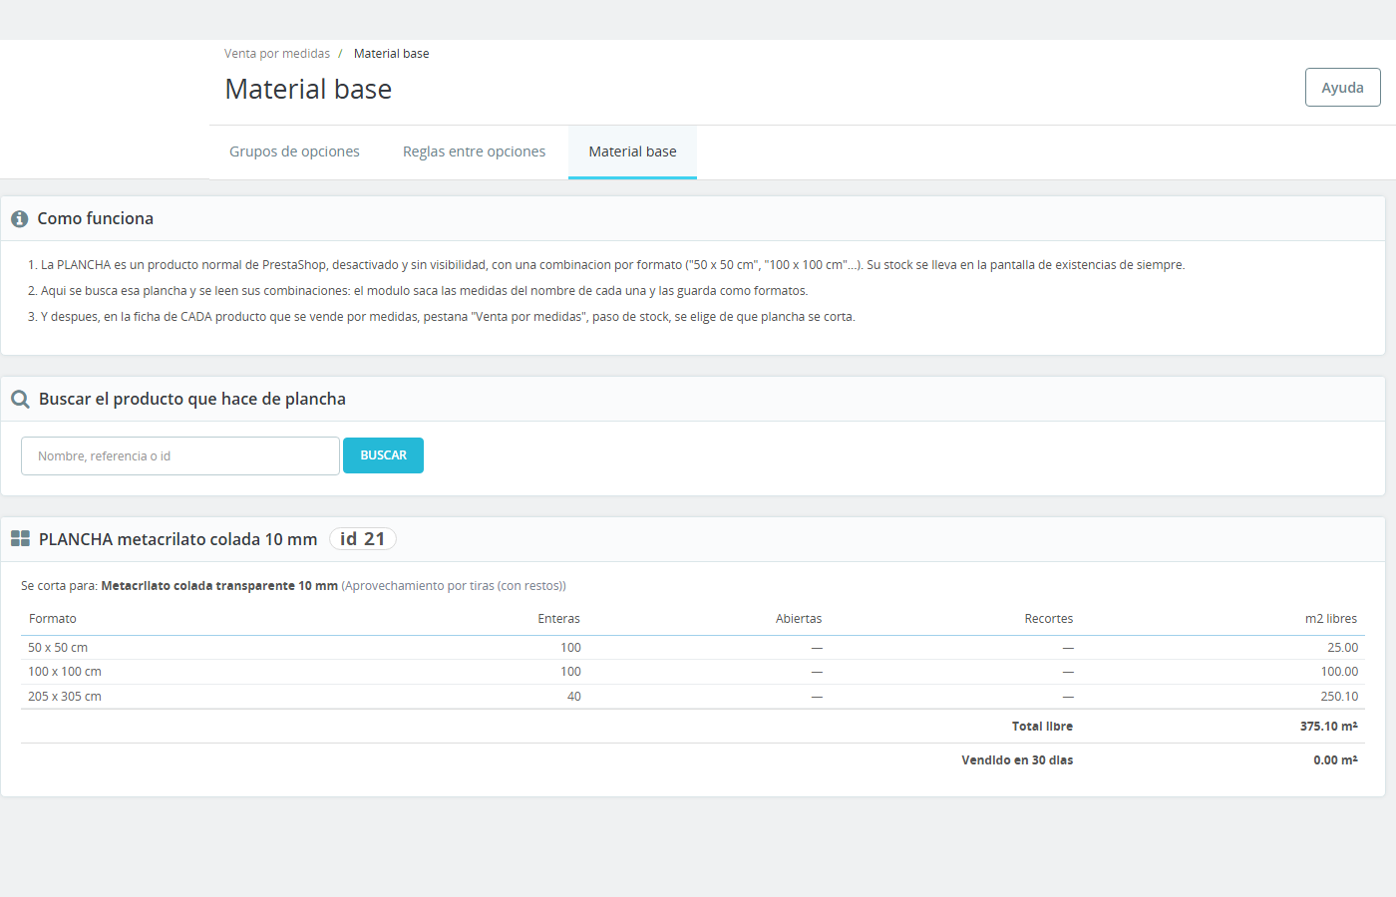This screenshot has height=897, width=1396.
Task: Select the 100 x 100 cm format cell
Action: 65,672
